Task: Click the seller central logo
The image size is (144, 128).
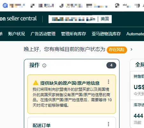Action: coord(18,18)
